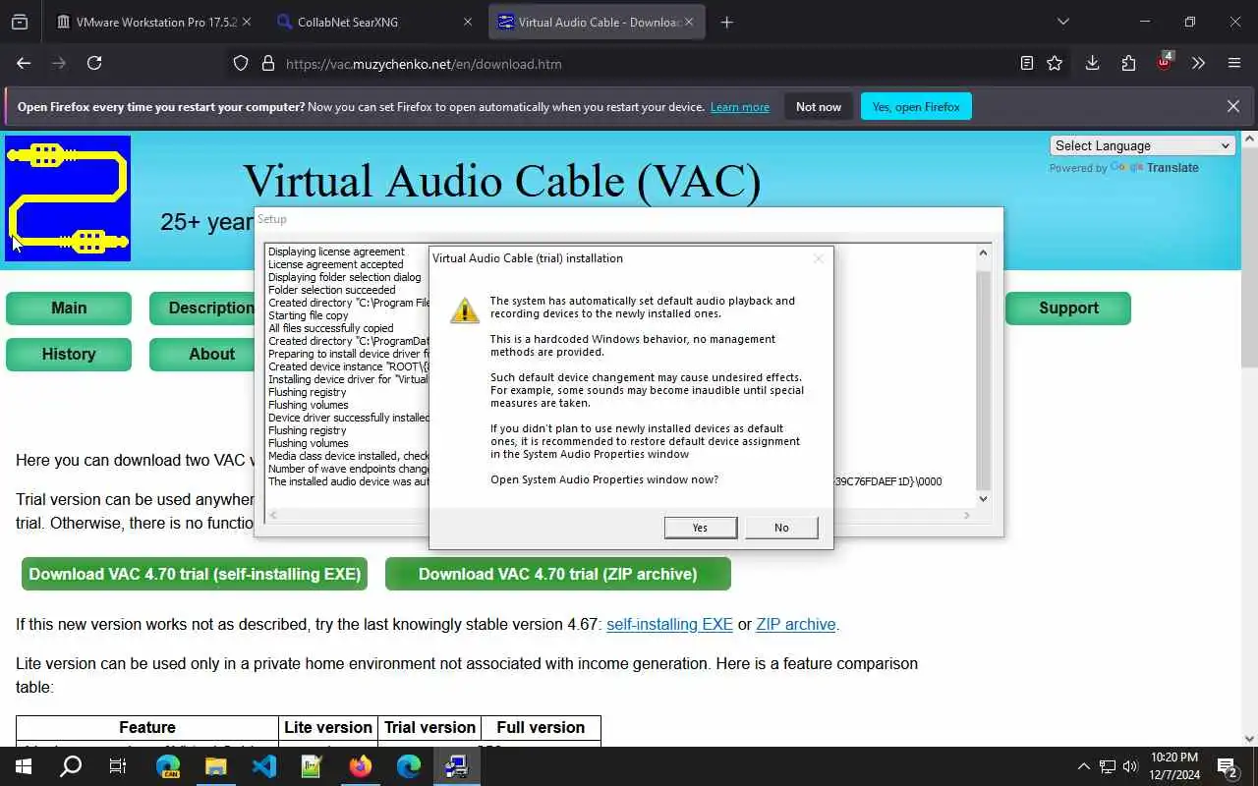1258x786 pixels.
Task: Open the notification center icon
Action: coord(1228,766)
